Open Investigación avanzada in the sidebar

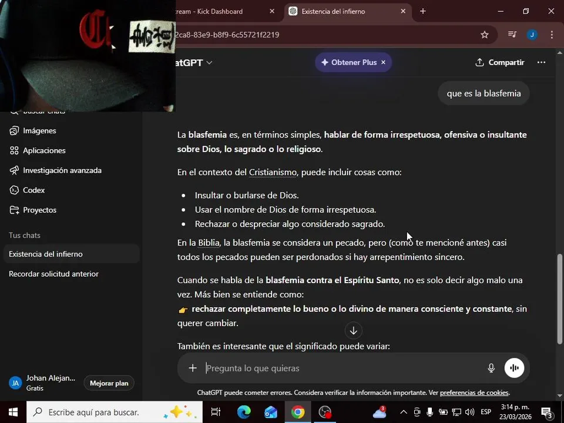click(x=71, y=170)
